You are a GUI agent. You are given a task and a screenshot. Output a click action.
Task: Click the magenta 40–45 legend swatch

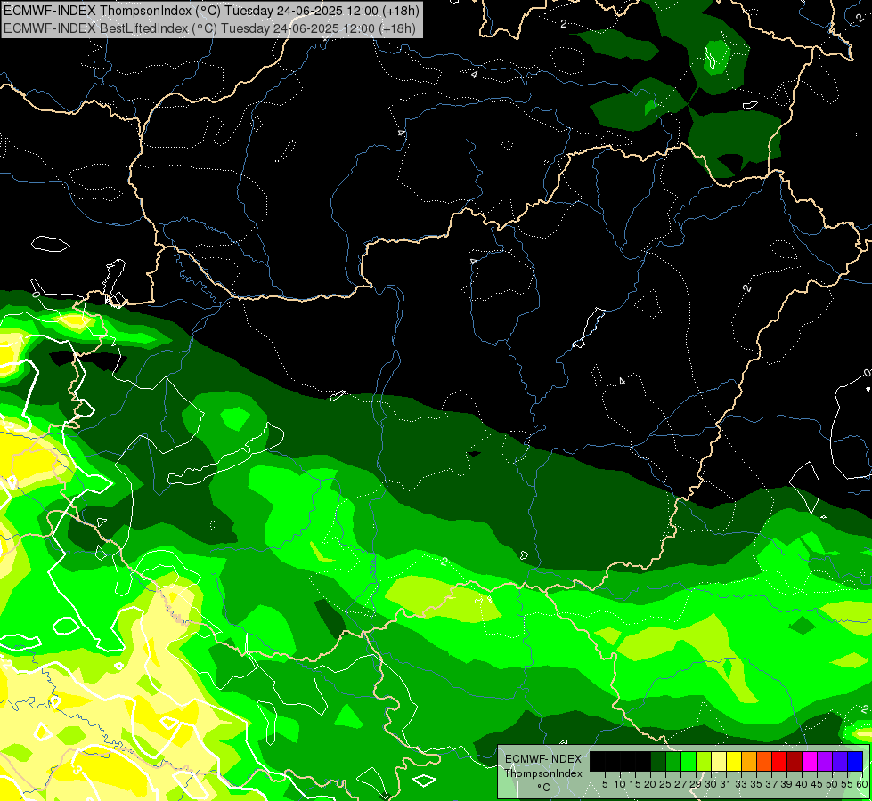tap(810, 761)
